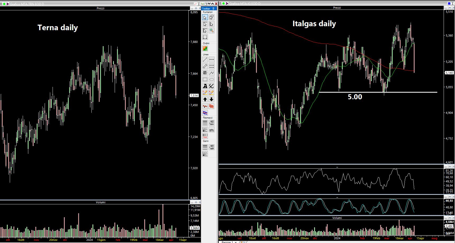Choose the Gann horizontal lines tool
Screen dimensions: 455x243
[x=205, y=147]
